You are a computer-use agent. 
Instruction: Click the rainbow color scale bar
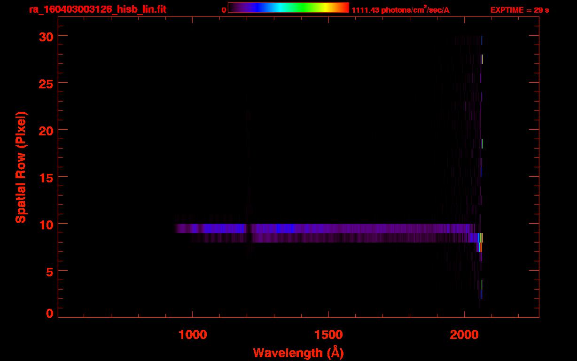(x=288, y=8)
